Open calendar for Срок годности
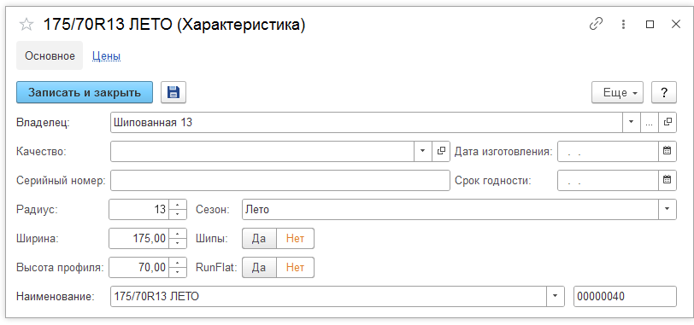Viewport: 694px width, 325px height. point(668,180)
